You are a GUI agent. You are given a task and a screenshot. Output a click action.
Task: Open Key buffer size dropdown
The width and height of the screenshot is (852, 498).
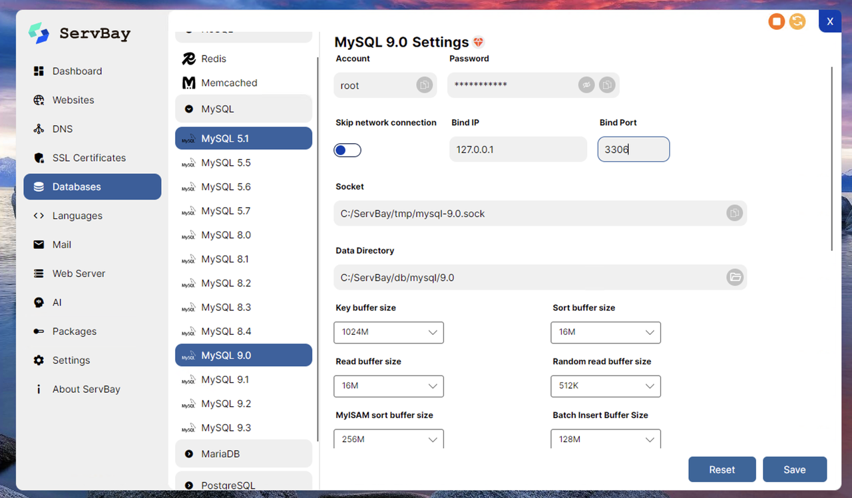pyautogui.click(x=389, y=332)
